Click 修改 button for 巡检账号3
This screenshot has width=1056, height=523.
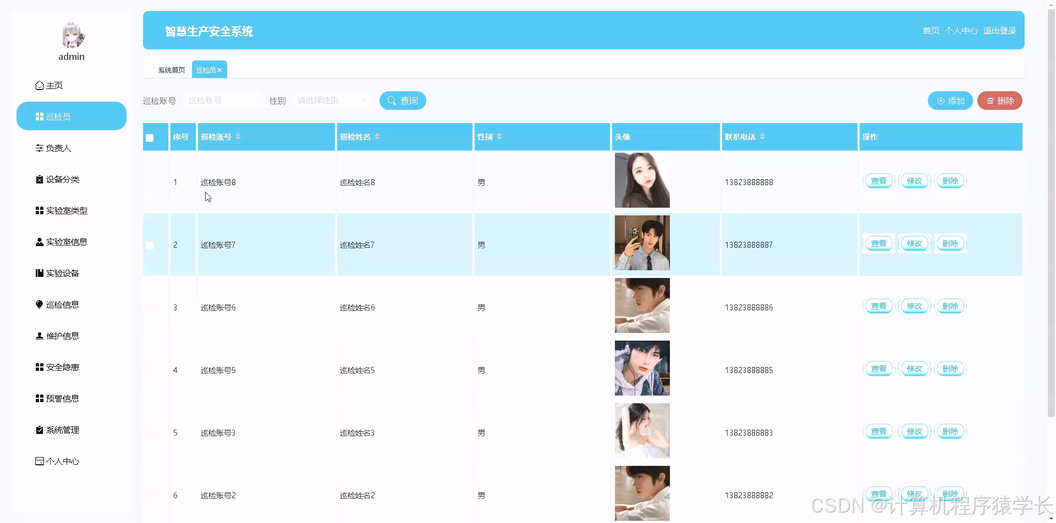(915, 431)
